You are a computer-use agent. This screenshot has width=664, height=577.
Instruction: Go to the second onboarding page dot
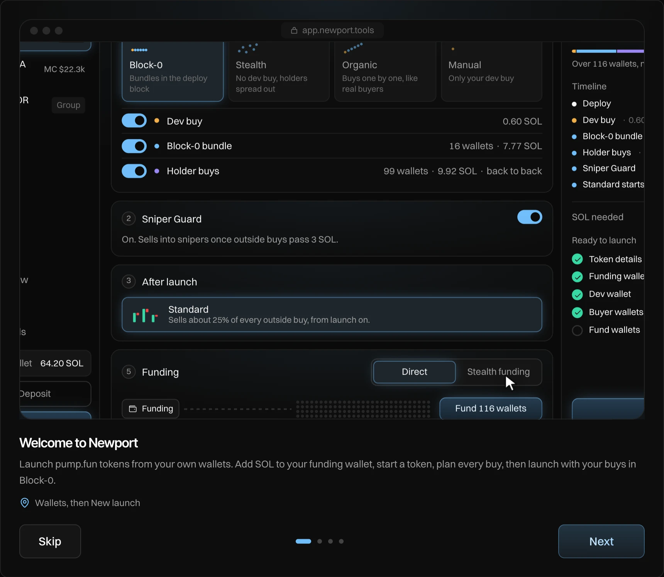320,541
